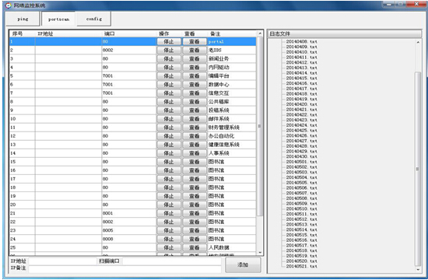The height and width of the screenshot is (280, 428).
Task: Click scan table scrollbar down arrow
Action: pyautogui.click(x=260, y=253)
